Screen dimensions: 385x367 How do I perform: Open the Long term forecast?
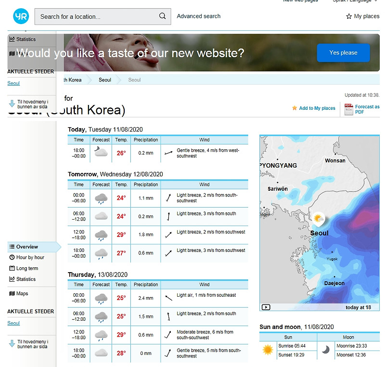24,268
